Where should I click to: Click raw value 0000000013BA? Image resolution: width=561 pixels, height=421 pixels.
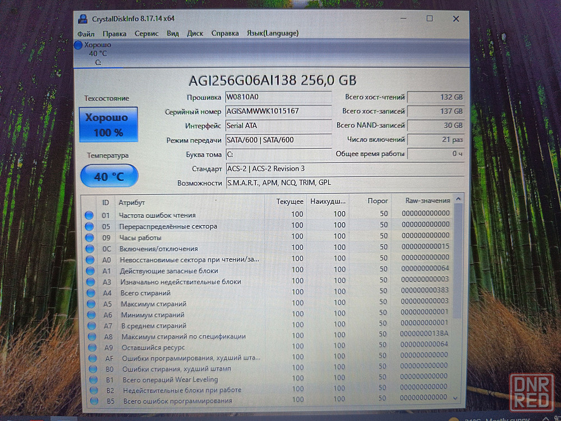point(424,333)
